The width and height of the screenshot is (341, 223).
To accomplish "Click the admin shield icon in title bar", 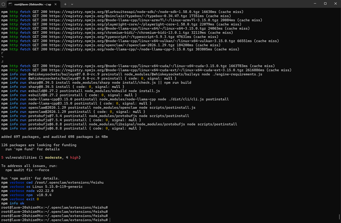I will tap(3, 4).
